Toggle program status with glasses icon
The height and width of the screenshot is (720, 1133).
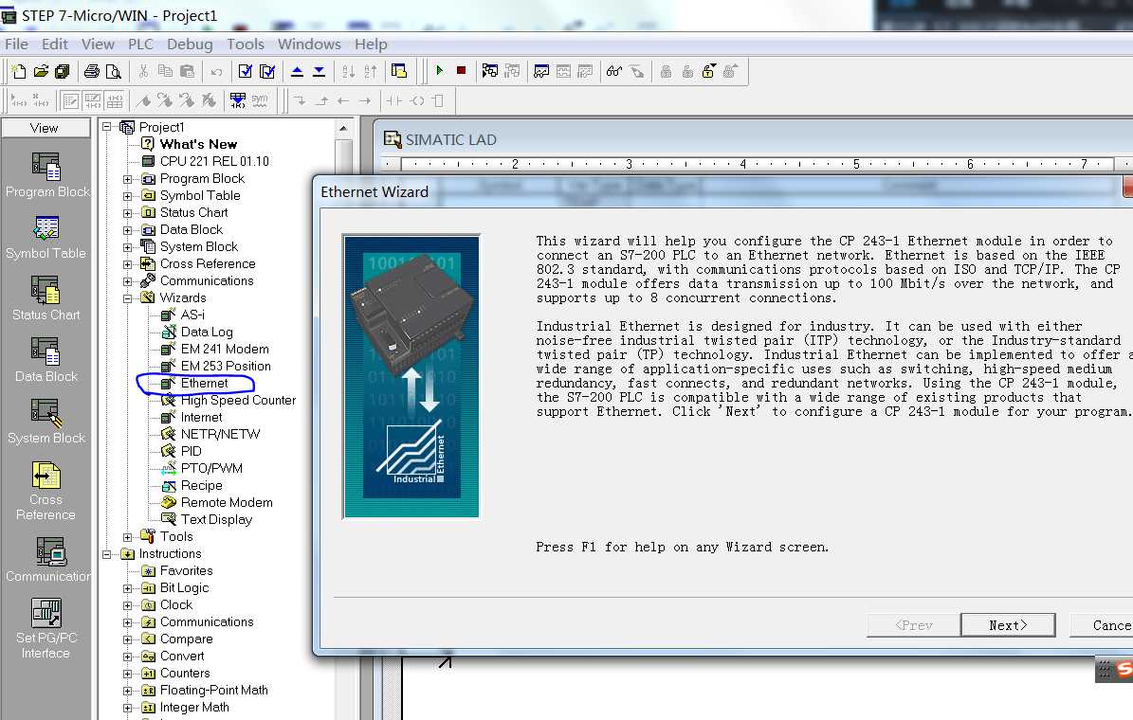(614, 71)
